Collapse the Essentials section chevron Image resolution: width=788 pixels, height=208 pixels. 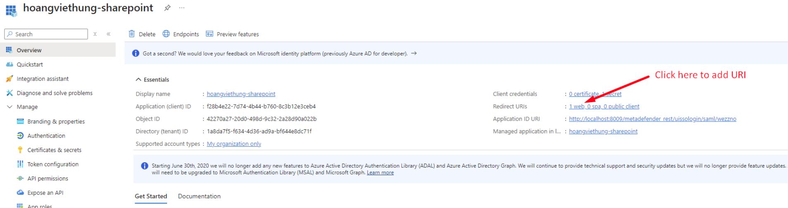tap(138, 79)
